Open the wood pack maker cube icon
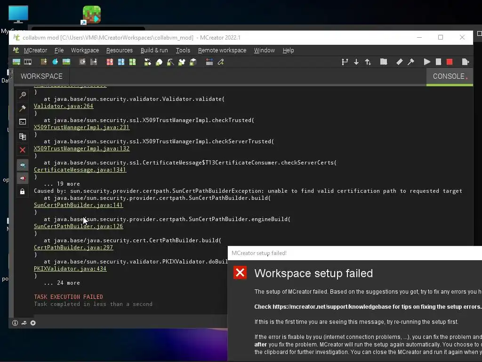This screenshot has height=362, width=482. pos(193,62)
